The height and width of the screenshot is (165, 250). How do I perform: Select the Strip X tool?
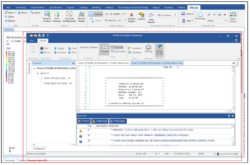187,14
